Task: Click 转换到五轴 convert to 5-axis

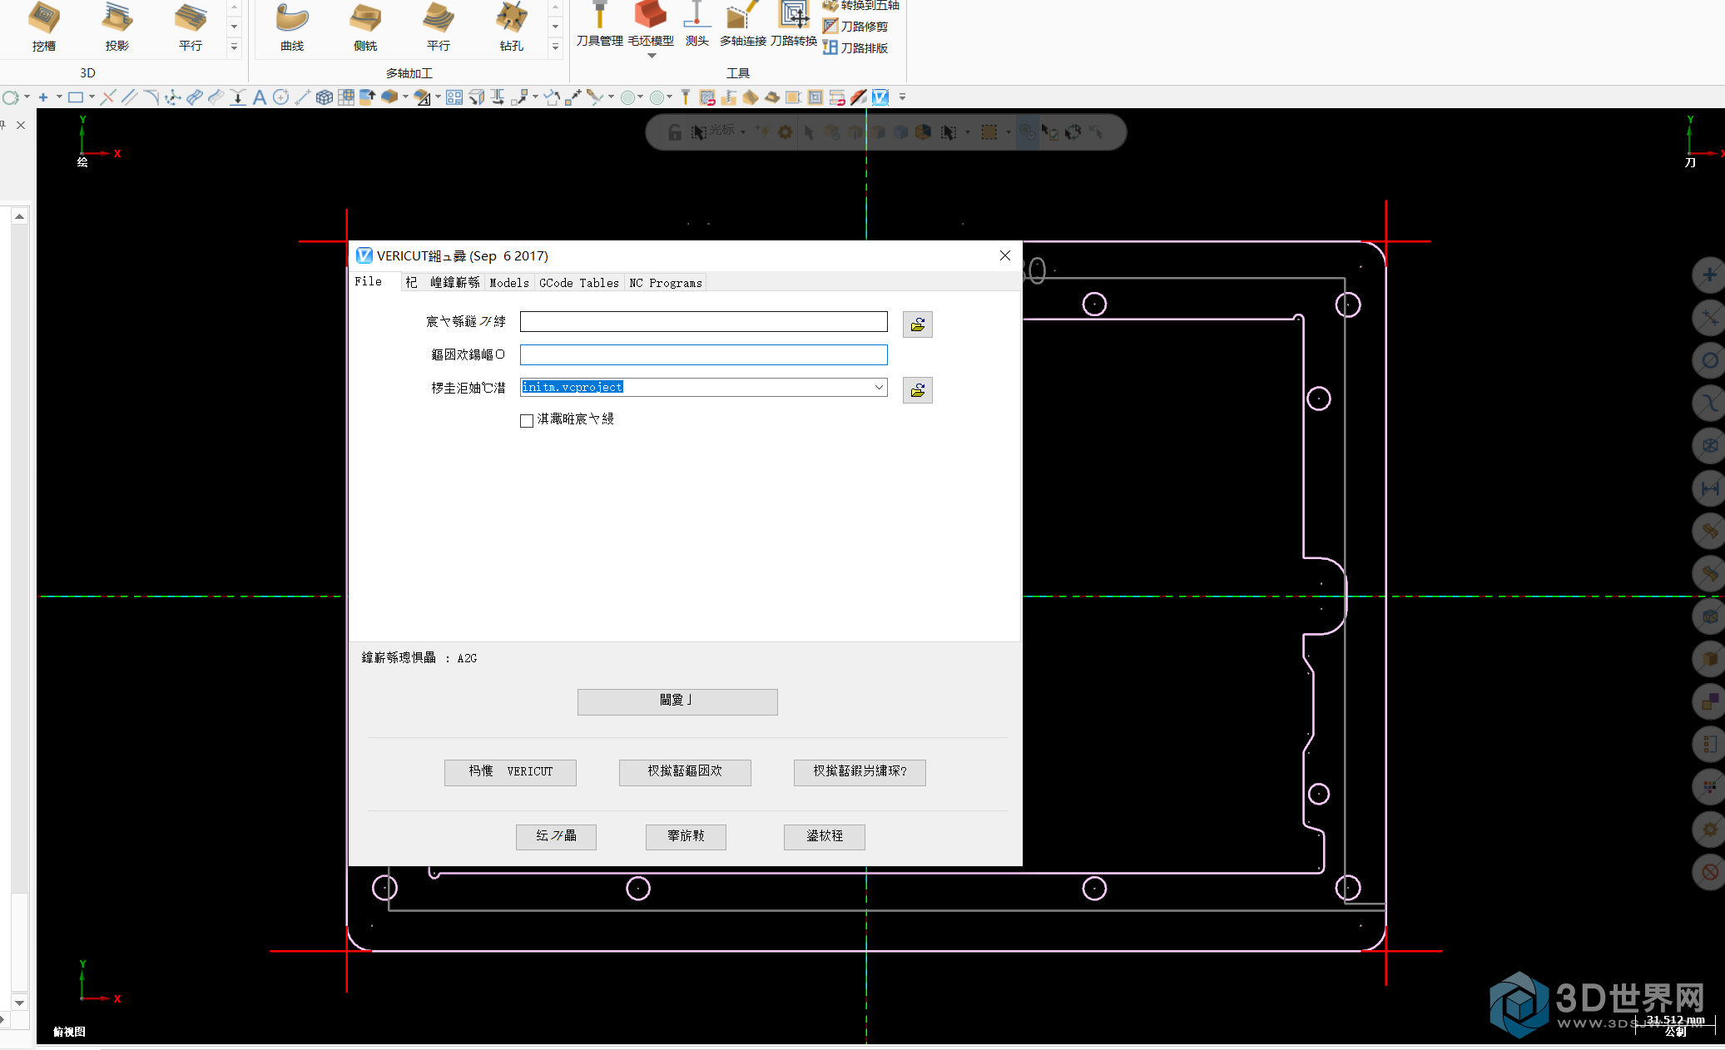Action: [x=861, y=5]
